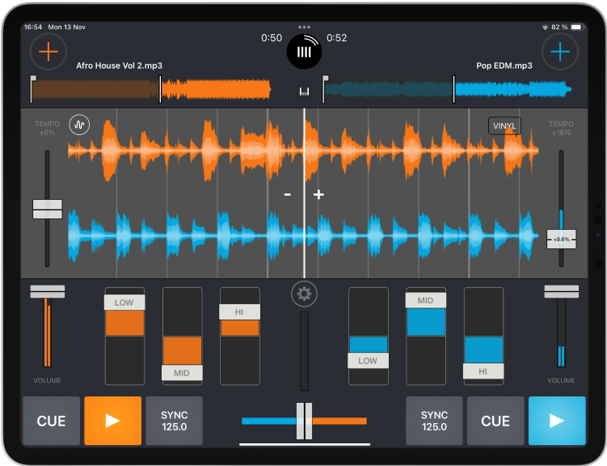Tap the plus pitch bend symbol
This screenshot has width=607, height=466.
(x=318, y=195)
